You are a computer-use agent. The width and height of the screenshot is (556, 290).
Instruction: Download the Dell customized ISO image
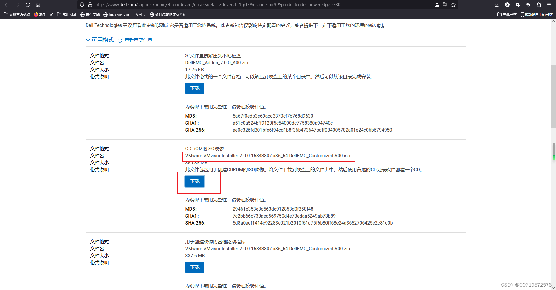(195, 181)
